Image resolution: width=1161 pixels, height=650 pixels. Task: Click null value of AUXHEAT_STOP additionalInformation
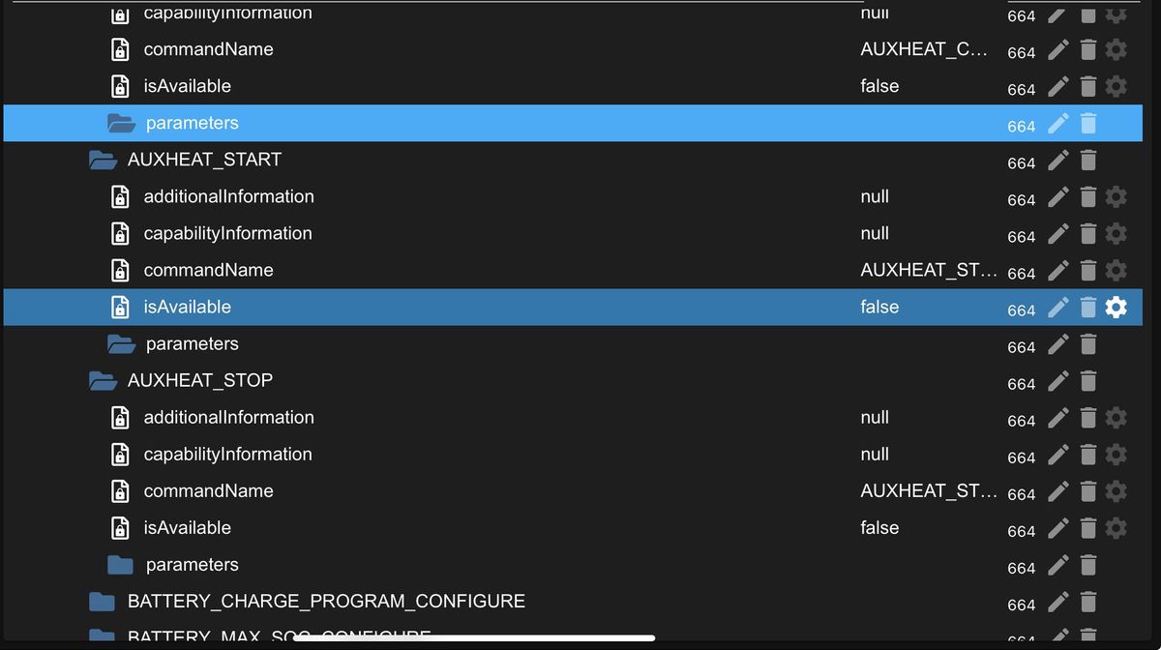pyautogui.click(x=875, y=418)
